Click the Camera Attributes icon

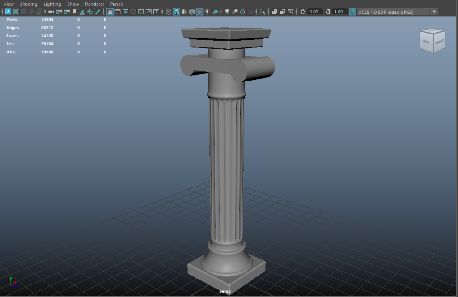pyautogui.click(x=67, y=12)
